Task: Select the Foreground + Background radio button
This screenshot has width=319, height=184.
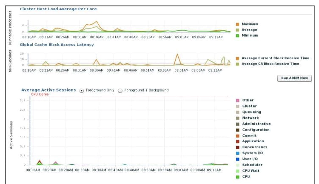Action: pyautogui.click(x=120, y=91)
